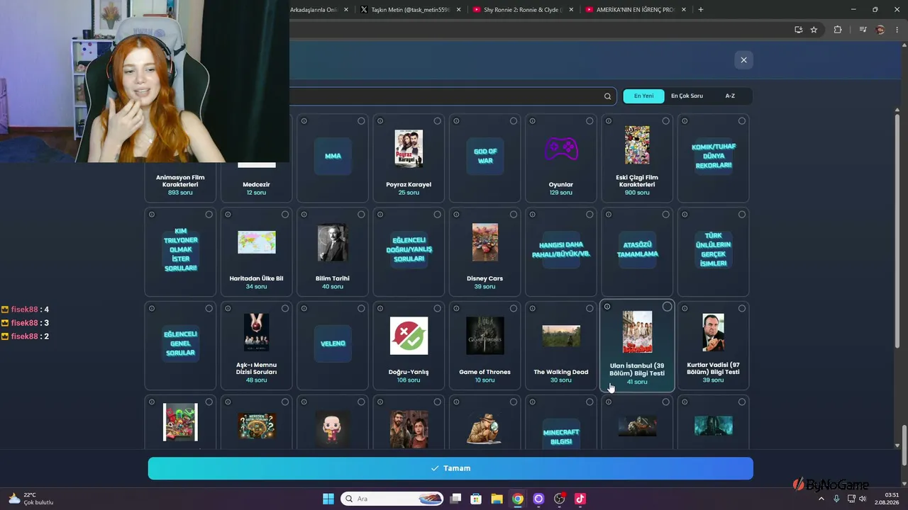Click the Hangisi Daha Pahalı/Büyük card label
Viewport: 908px width, 510px height.
click(x=561, y=249)
